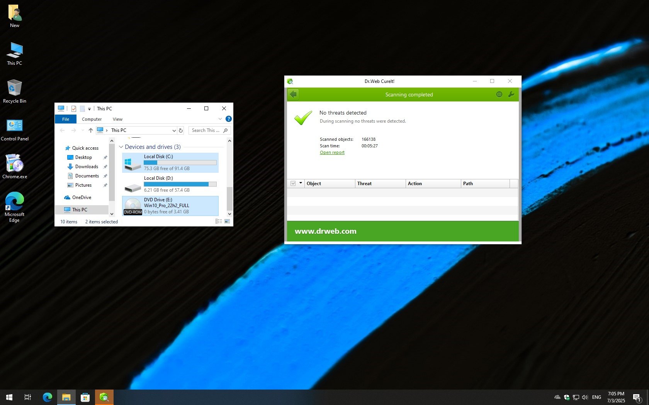Screen dimensions: 649x405
Task: Select the This PC desktop icon
Action: point(15,54)
